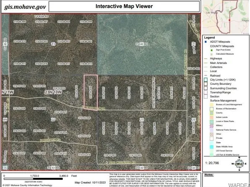Click the large blue shaded parcel 314-42-003
Image resolution: width=250 pixels, height=187 pixels.
click(142, 44)
